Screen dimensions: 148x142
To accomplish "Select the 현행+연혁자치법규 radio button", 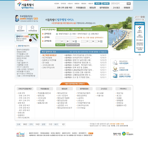I will 70,34.
